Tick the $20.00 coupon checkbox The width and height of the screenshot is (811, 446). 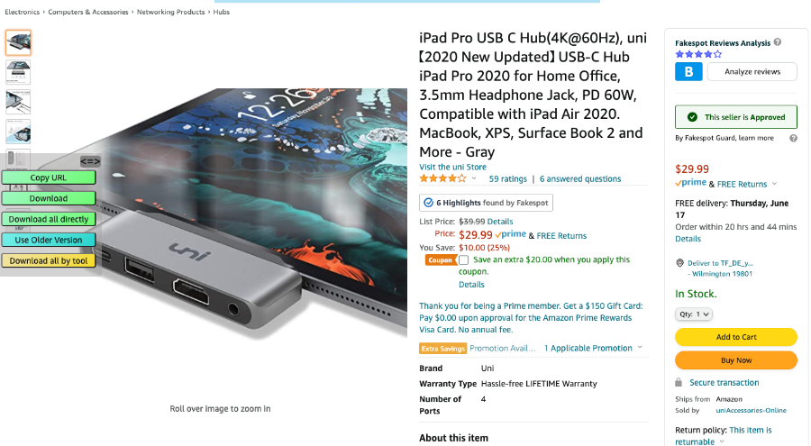[463, 259]
